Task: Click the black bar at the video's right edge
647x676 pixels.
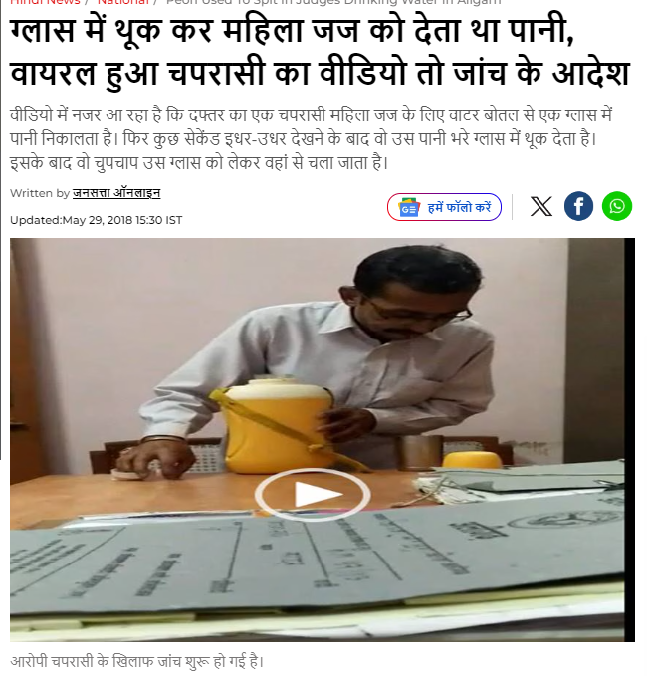Action: pyautogui.click(x=629, y=440)
